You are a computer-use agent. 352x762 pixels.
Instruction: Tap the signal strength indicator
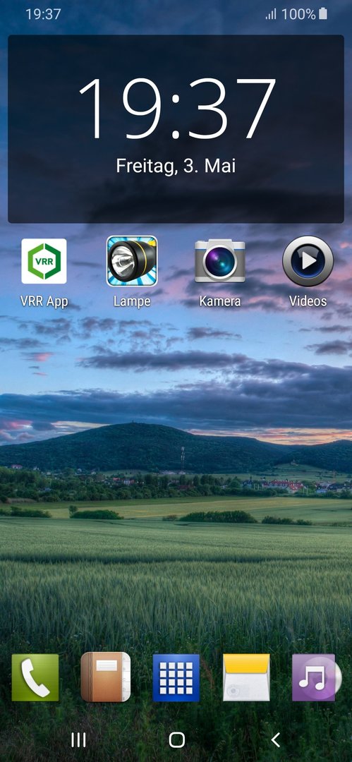[x=271, y=15]
